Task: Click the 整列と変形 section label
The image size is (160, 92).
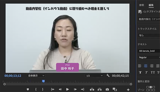Action: coord(144,82)
